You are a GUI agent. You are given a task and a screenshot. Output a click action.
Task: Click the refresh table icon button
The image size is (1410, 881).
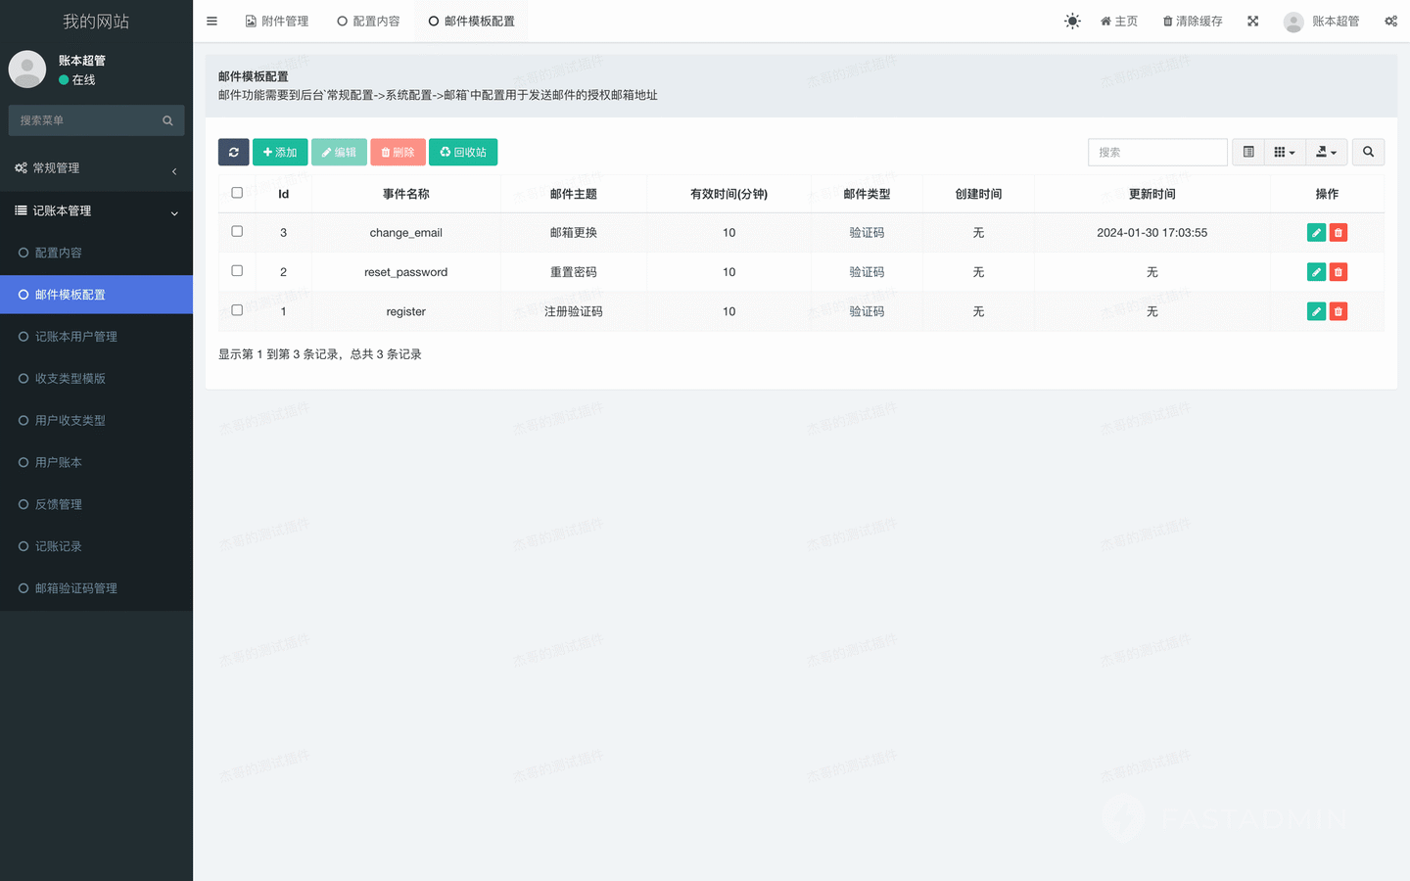(x=233, y=152)
